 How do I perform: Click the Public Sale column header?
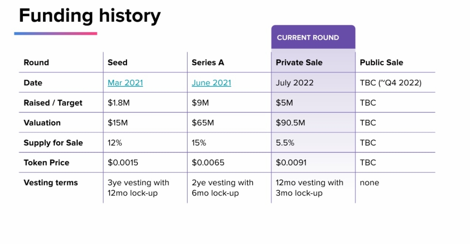pyautogui.click(x=381, y=62)
